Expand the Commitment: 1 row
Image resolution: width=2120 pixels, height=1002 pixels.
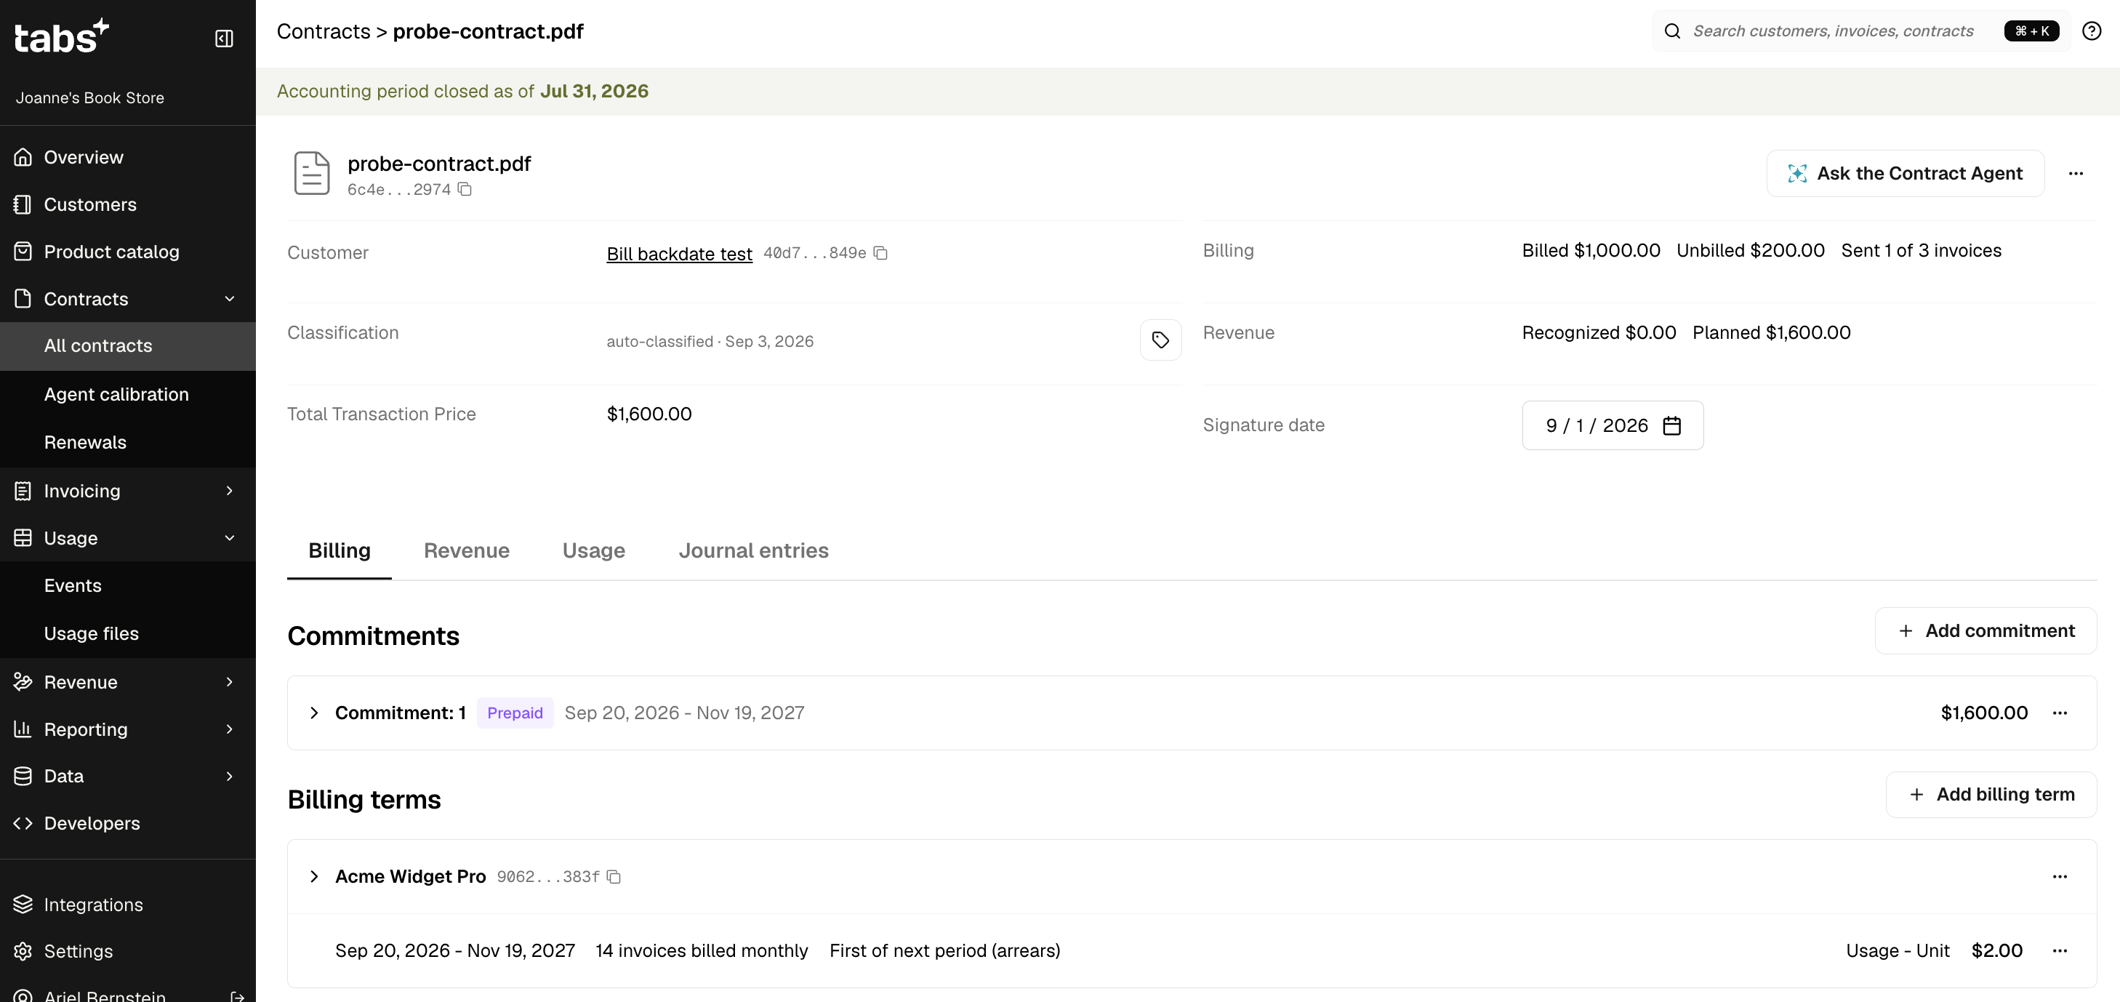coord(313,713)
